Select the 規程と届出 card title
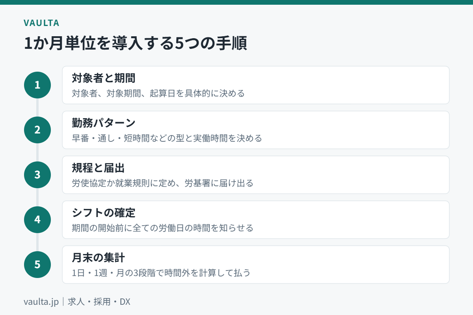The image size is (473, 315). point(98,168)
